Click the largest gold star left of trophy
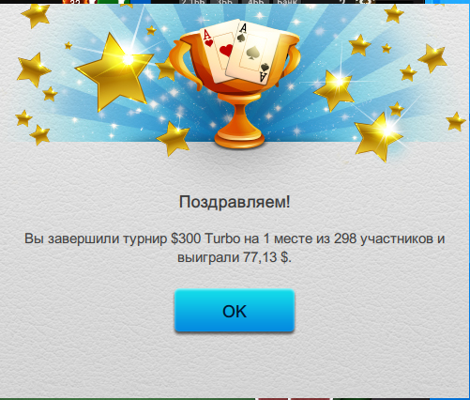 [x=114, y=72]
